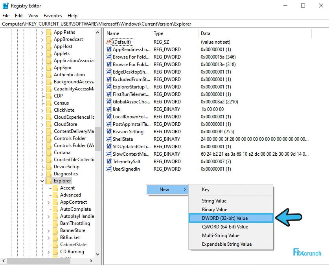Click the PostAppInstallTa... value icon
The height and width of the screenshot is (265, 329).
(x=109, y=124)
